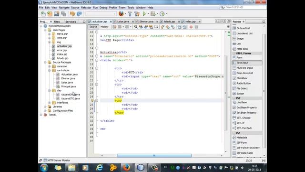
Task: Click the Open Project toolbar icon
Action: tap(57, 14)
